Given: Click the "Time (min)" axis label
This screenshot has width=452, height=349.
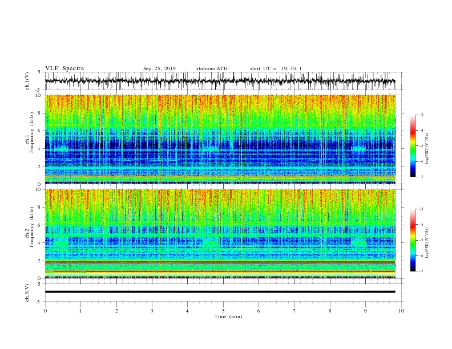Looking at the screenshot, I should pos(228,316).
